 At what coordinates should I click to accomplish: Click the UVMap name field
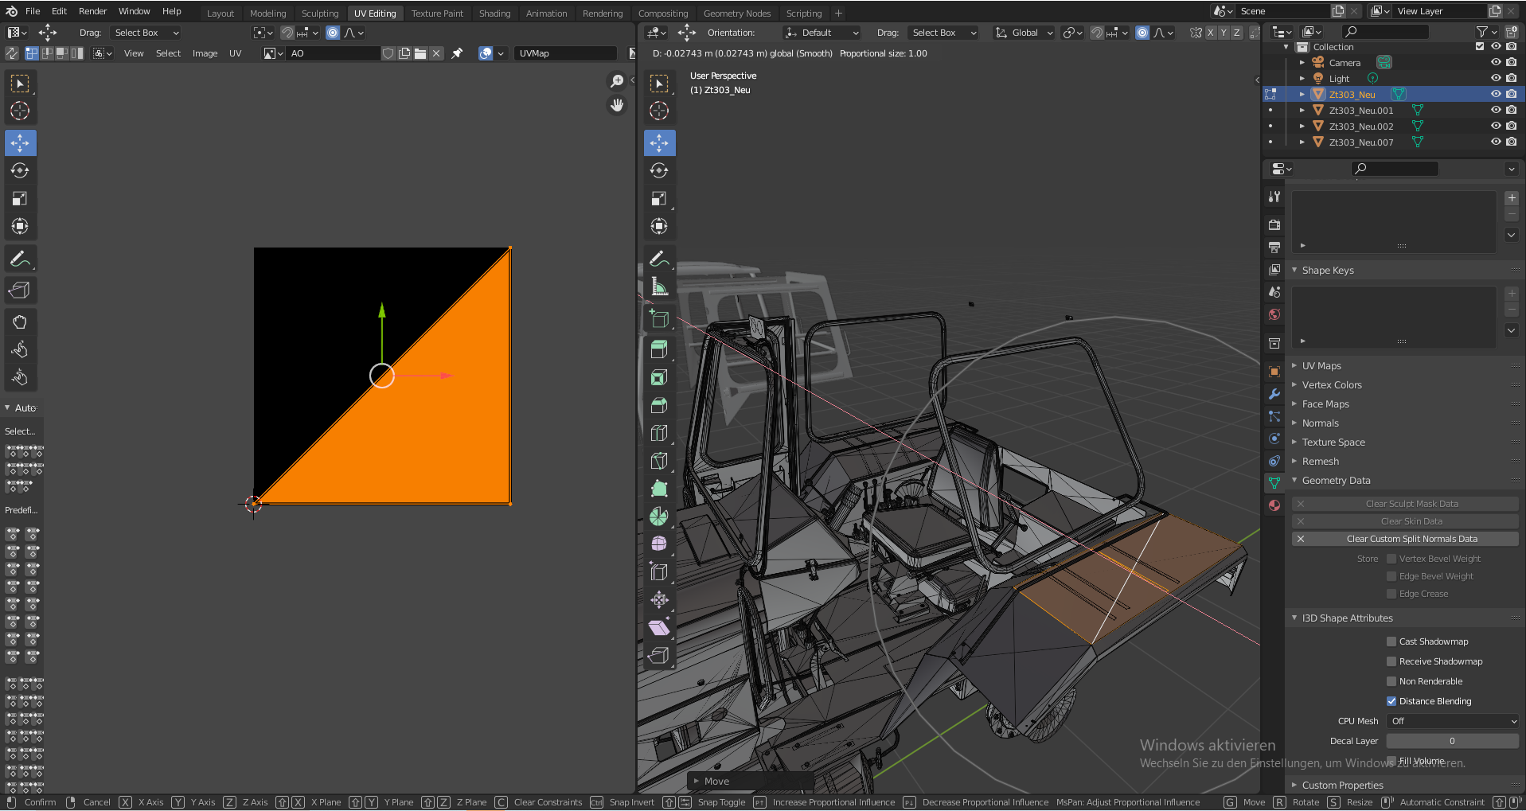564,53
